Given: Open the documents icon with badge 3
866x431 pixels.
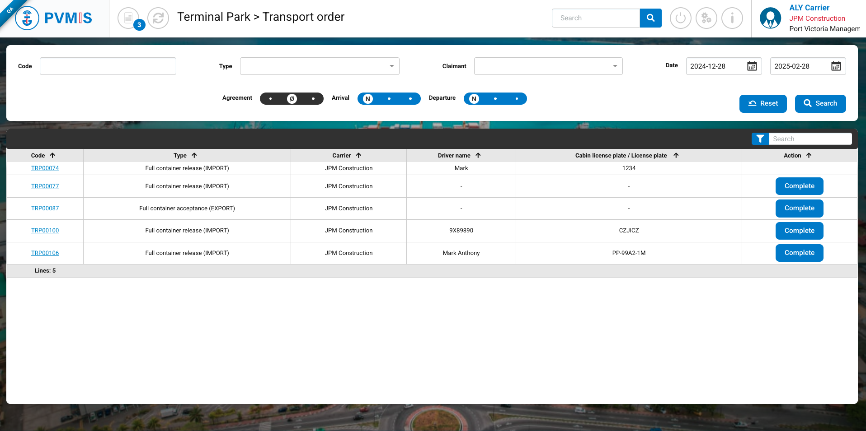Looking at the screenshot, I should 128,18.
